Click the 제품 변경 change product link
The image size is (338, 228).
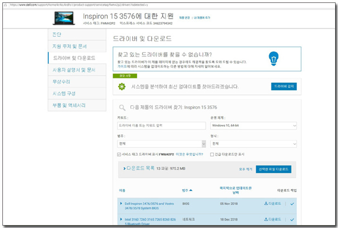(184, 18)
